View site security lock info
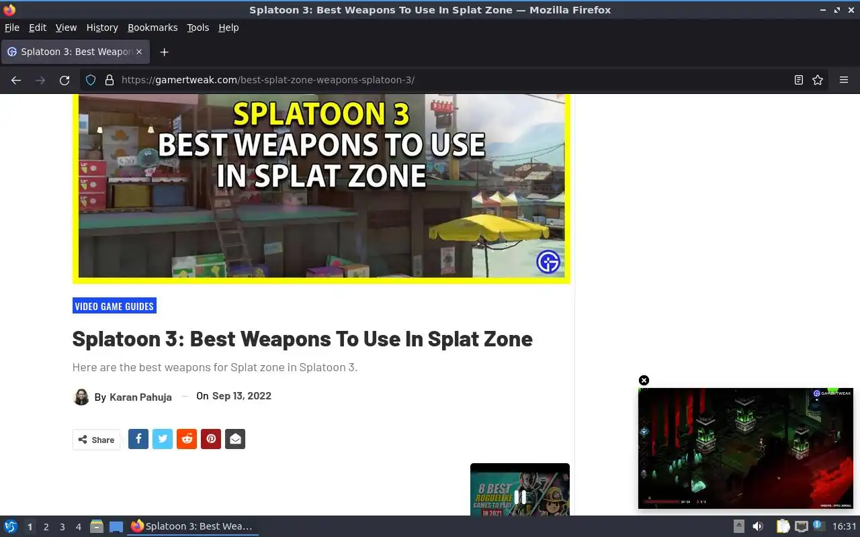 coord(110,80)
